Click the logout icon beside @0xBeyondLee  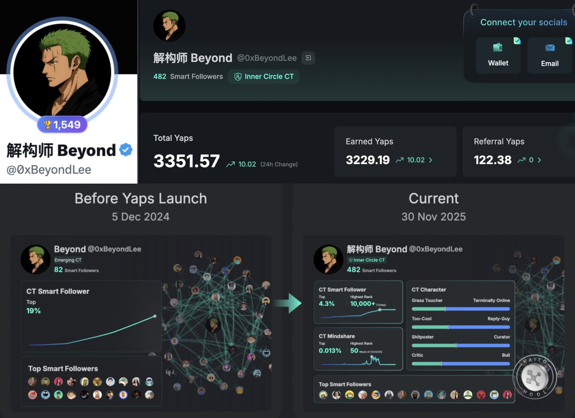[308, 58]
